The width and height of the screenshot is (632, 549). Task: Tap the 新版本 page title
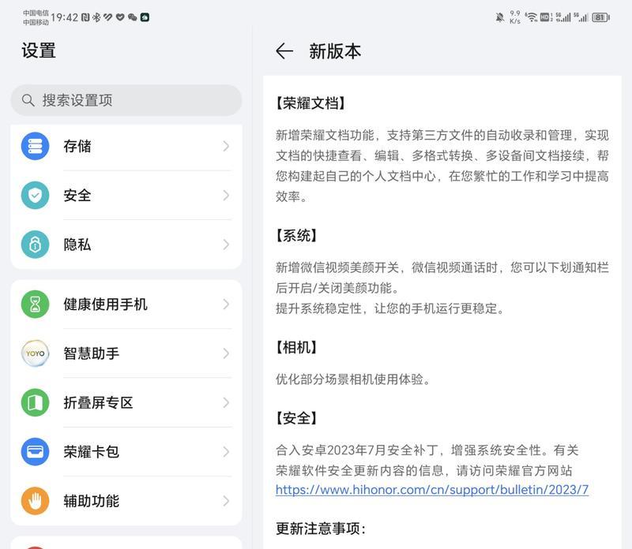[x=335, y=51]
